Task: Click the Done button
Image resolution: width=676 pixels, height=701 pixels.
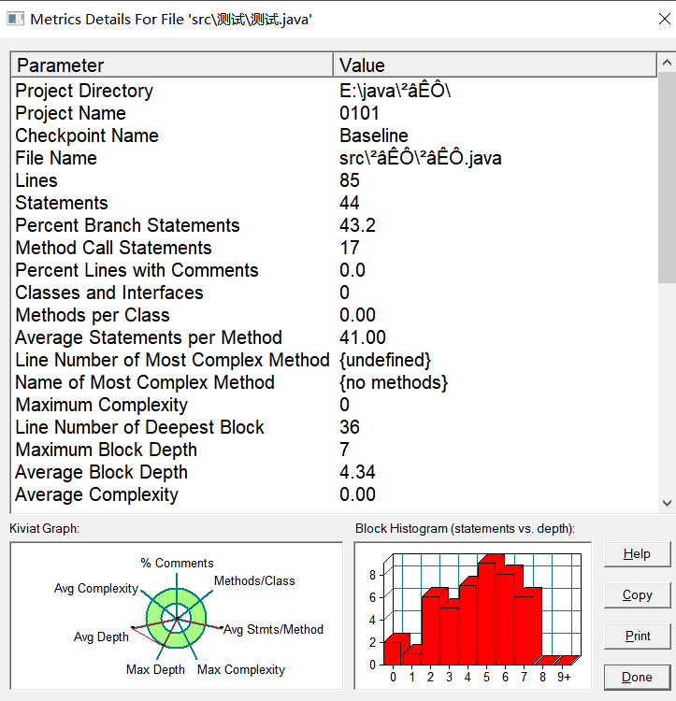Action: (637, 678)
